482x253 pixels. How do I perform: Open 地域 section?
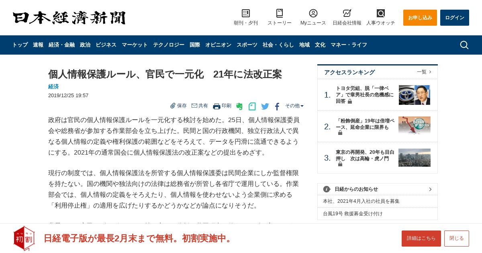[x=304, y=45]
